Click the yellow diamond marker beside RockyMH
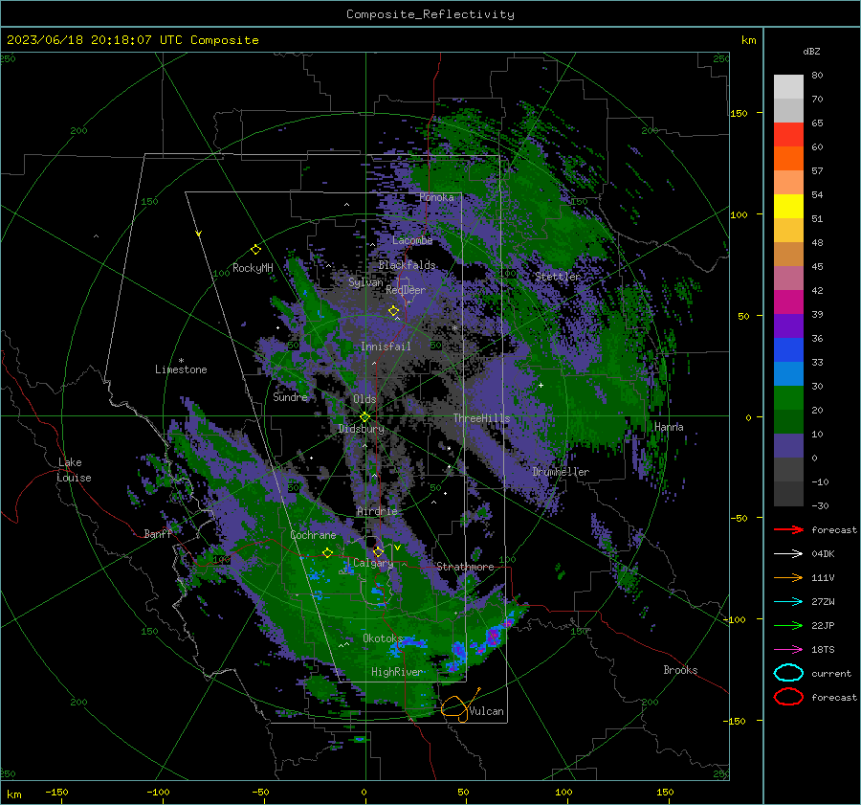Viewport: 861px width, 805px height. coord(255,250)
